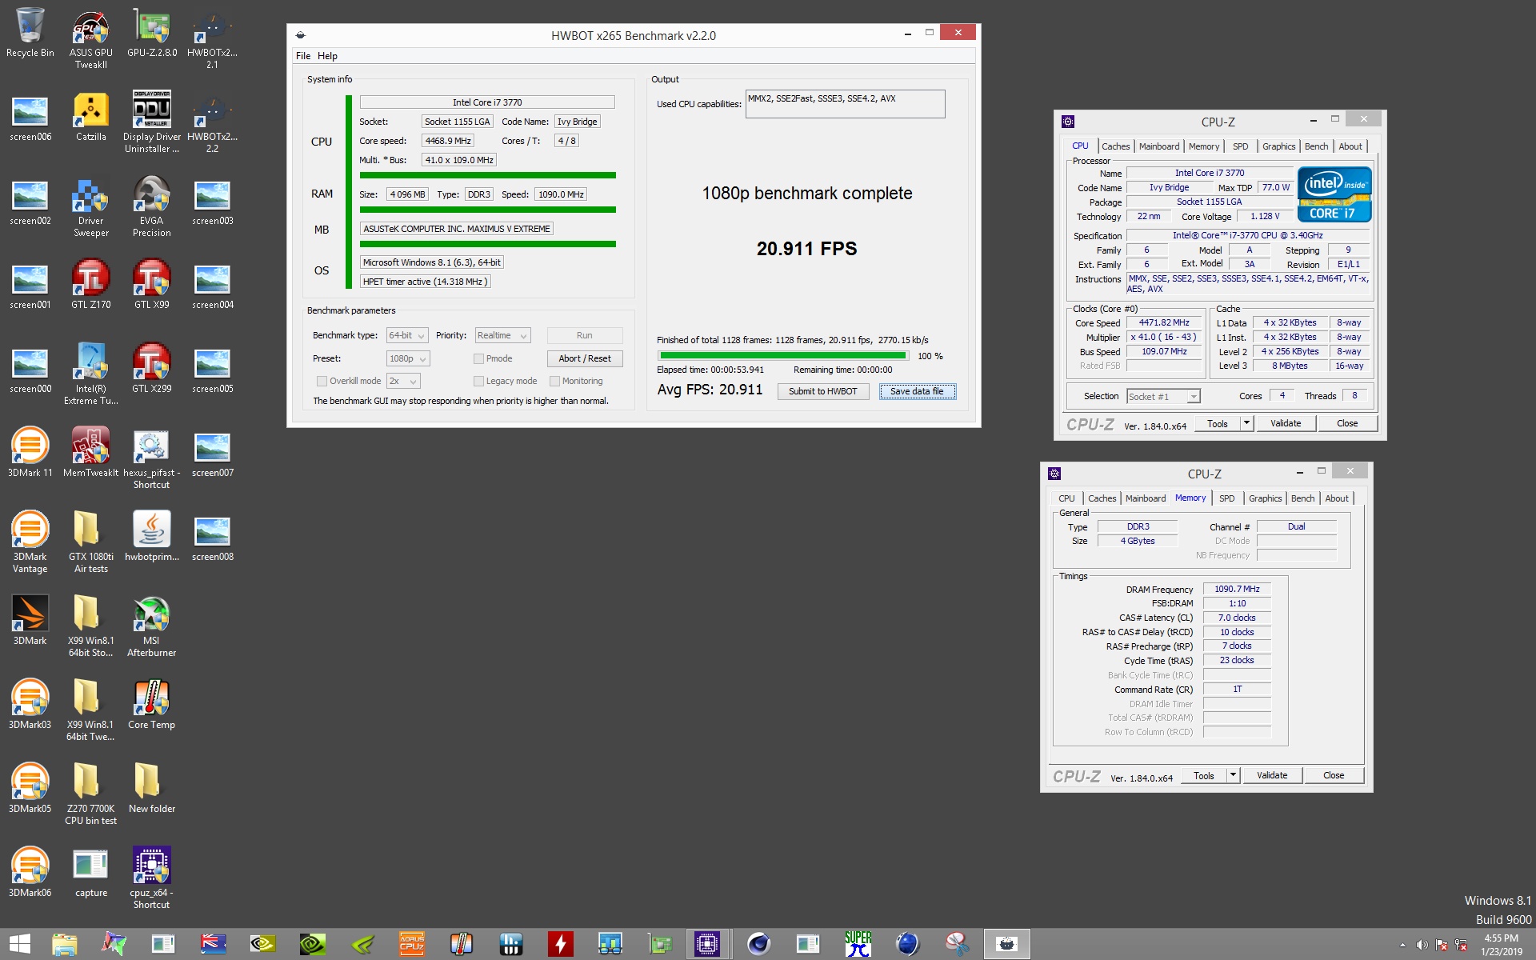The height and width of the screenshot is (960, 1536).
Task: Open hexus_pifast shortcut icon
Action: (x=151, y=458)
